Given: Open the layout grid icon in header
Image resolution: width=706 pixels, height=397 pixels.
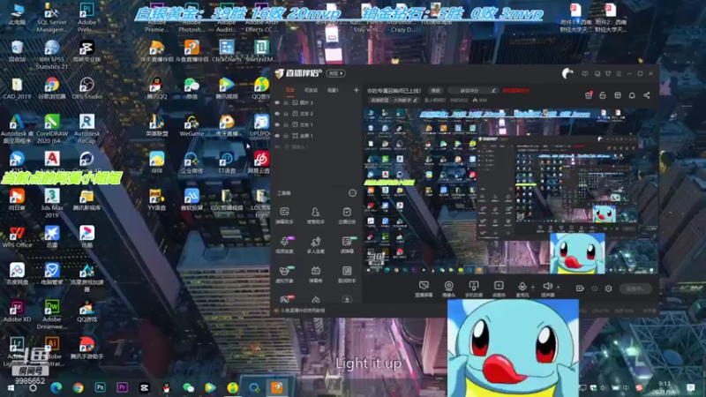Looking at the screenshot, I should point(618,95).
